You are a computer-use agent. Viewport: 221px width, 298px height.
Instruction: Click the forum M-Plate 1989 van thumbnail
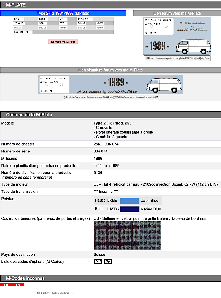point(177,36)
